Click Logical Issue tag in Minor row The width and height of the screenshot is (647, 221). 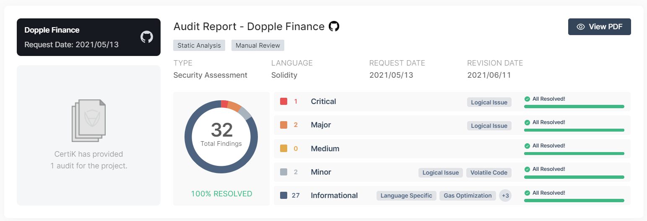(441, 173)
